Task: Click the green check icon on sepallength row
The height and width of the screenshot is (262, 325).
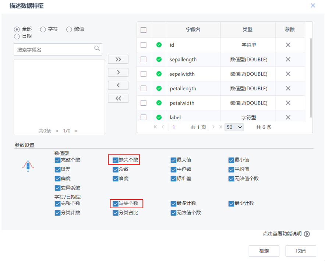Action: (159, 59)
